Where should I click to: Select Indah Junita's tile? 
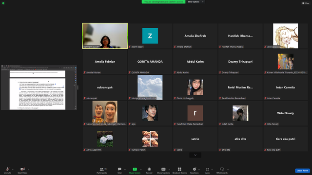point(240,113)
